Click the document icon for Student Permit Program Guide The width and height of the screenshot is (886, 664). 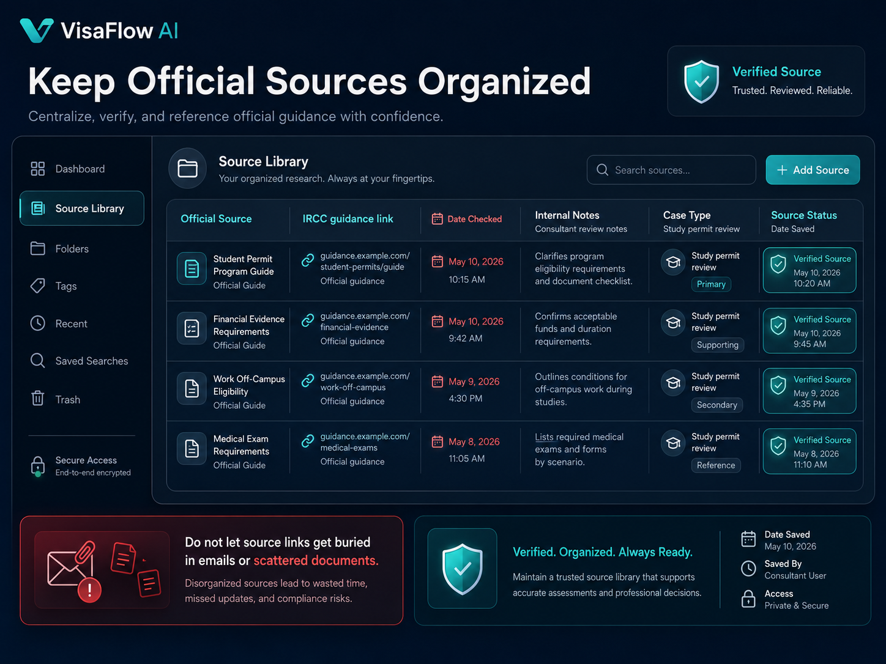click(x=192, y=268)
